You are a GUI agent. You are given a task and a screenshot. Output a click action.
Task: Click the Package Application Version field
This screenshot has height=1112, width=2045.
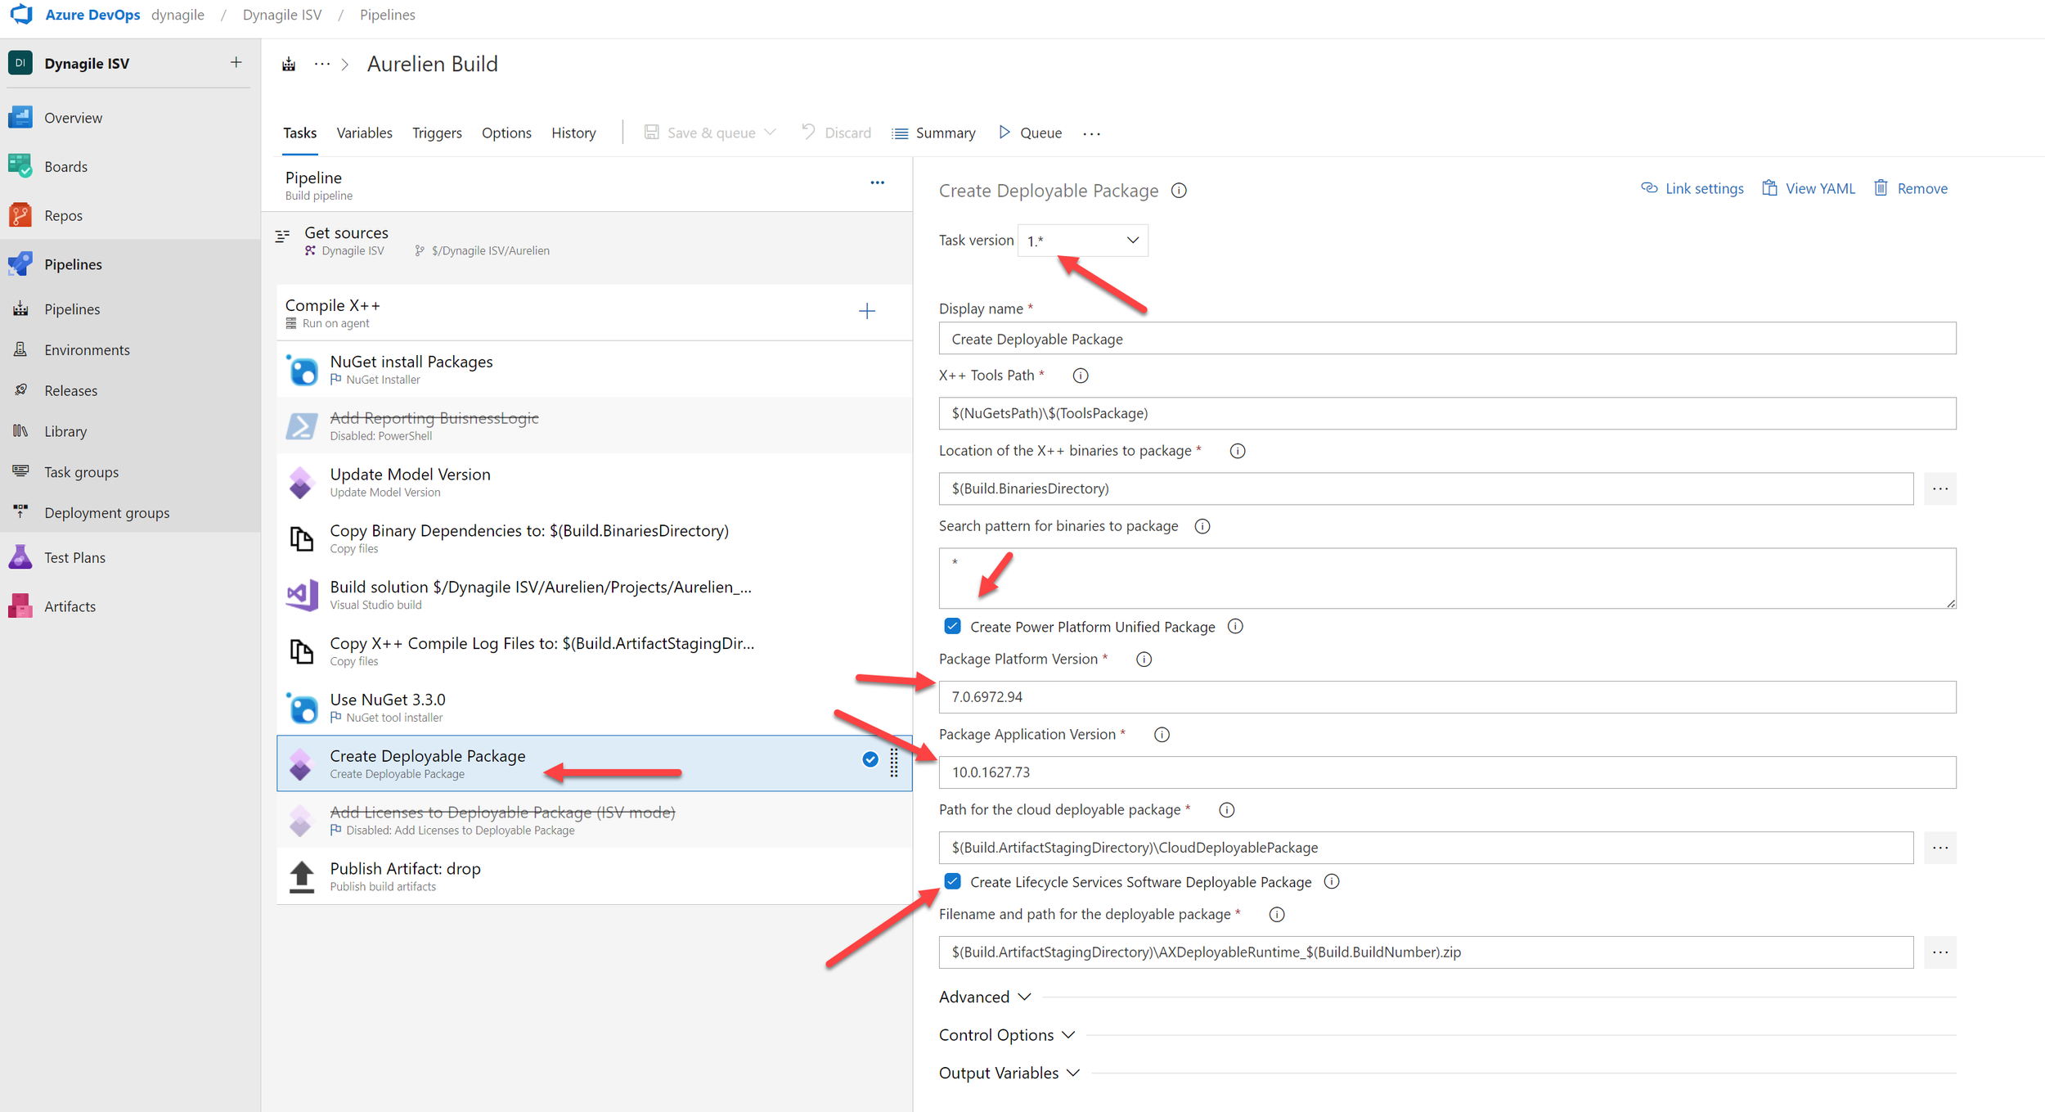coord(1446,772)
